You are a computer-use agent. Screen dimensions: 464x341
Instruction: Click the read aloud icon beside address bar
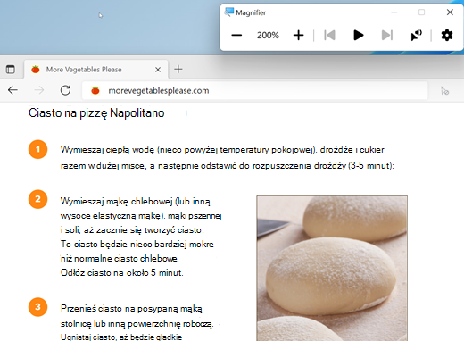click(x=444, y=90)
